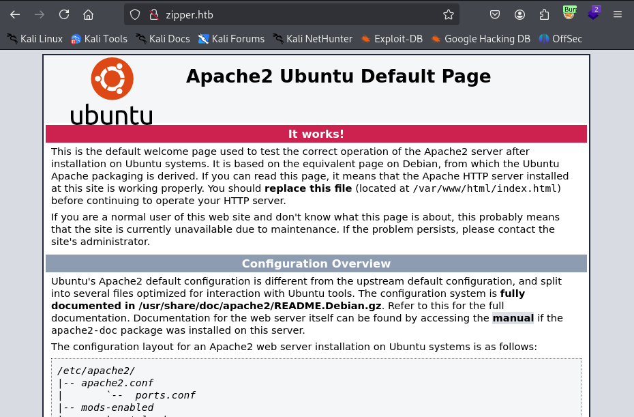This screenshot has height=417, width=634.
Task: Click the mods-enabled entry in the tree
Action: (x=117, y=407)
